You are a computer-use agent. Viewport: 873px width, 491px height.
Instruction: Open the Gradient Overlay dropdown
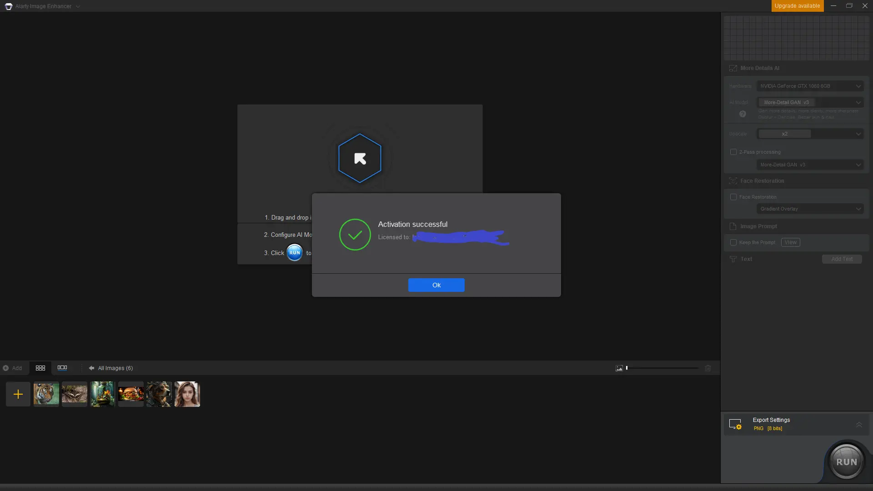809,209
